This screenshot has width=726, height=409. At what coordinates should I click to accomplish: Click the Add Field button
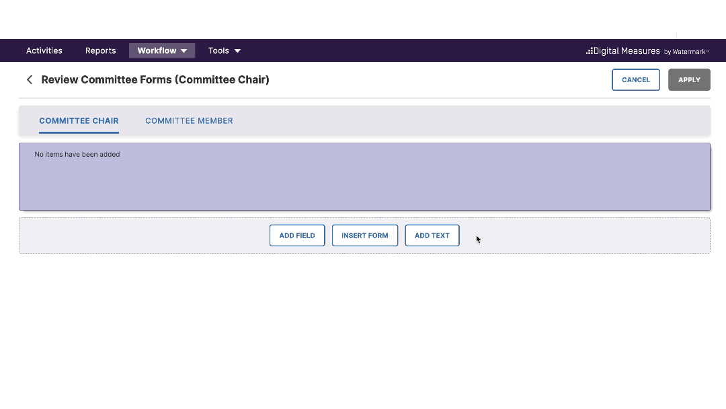tap(297, 235)
